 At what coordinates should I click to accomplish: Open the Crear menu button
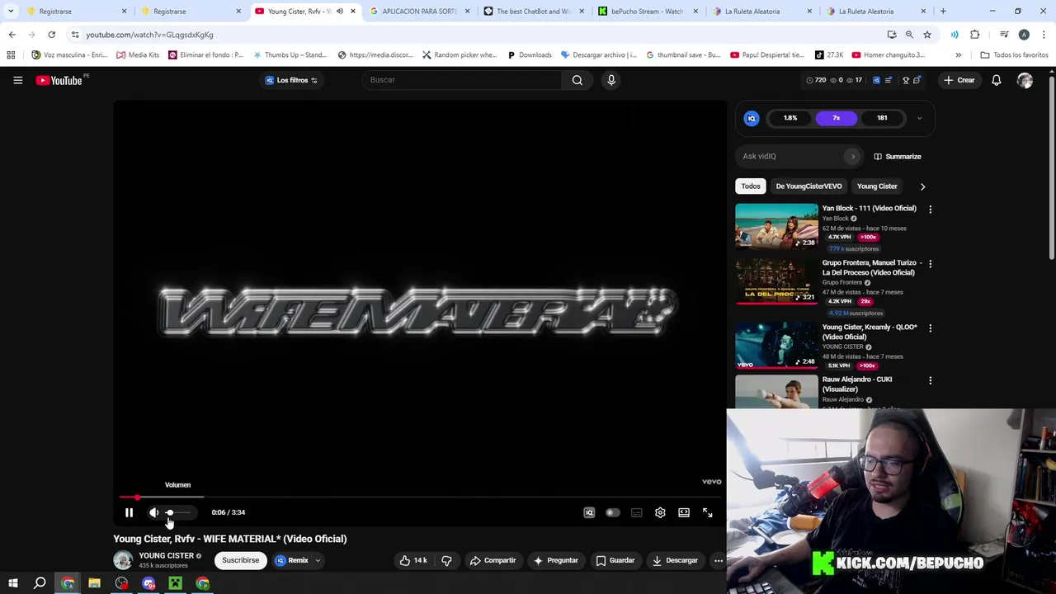(959, 80)
